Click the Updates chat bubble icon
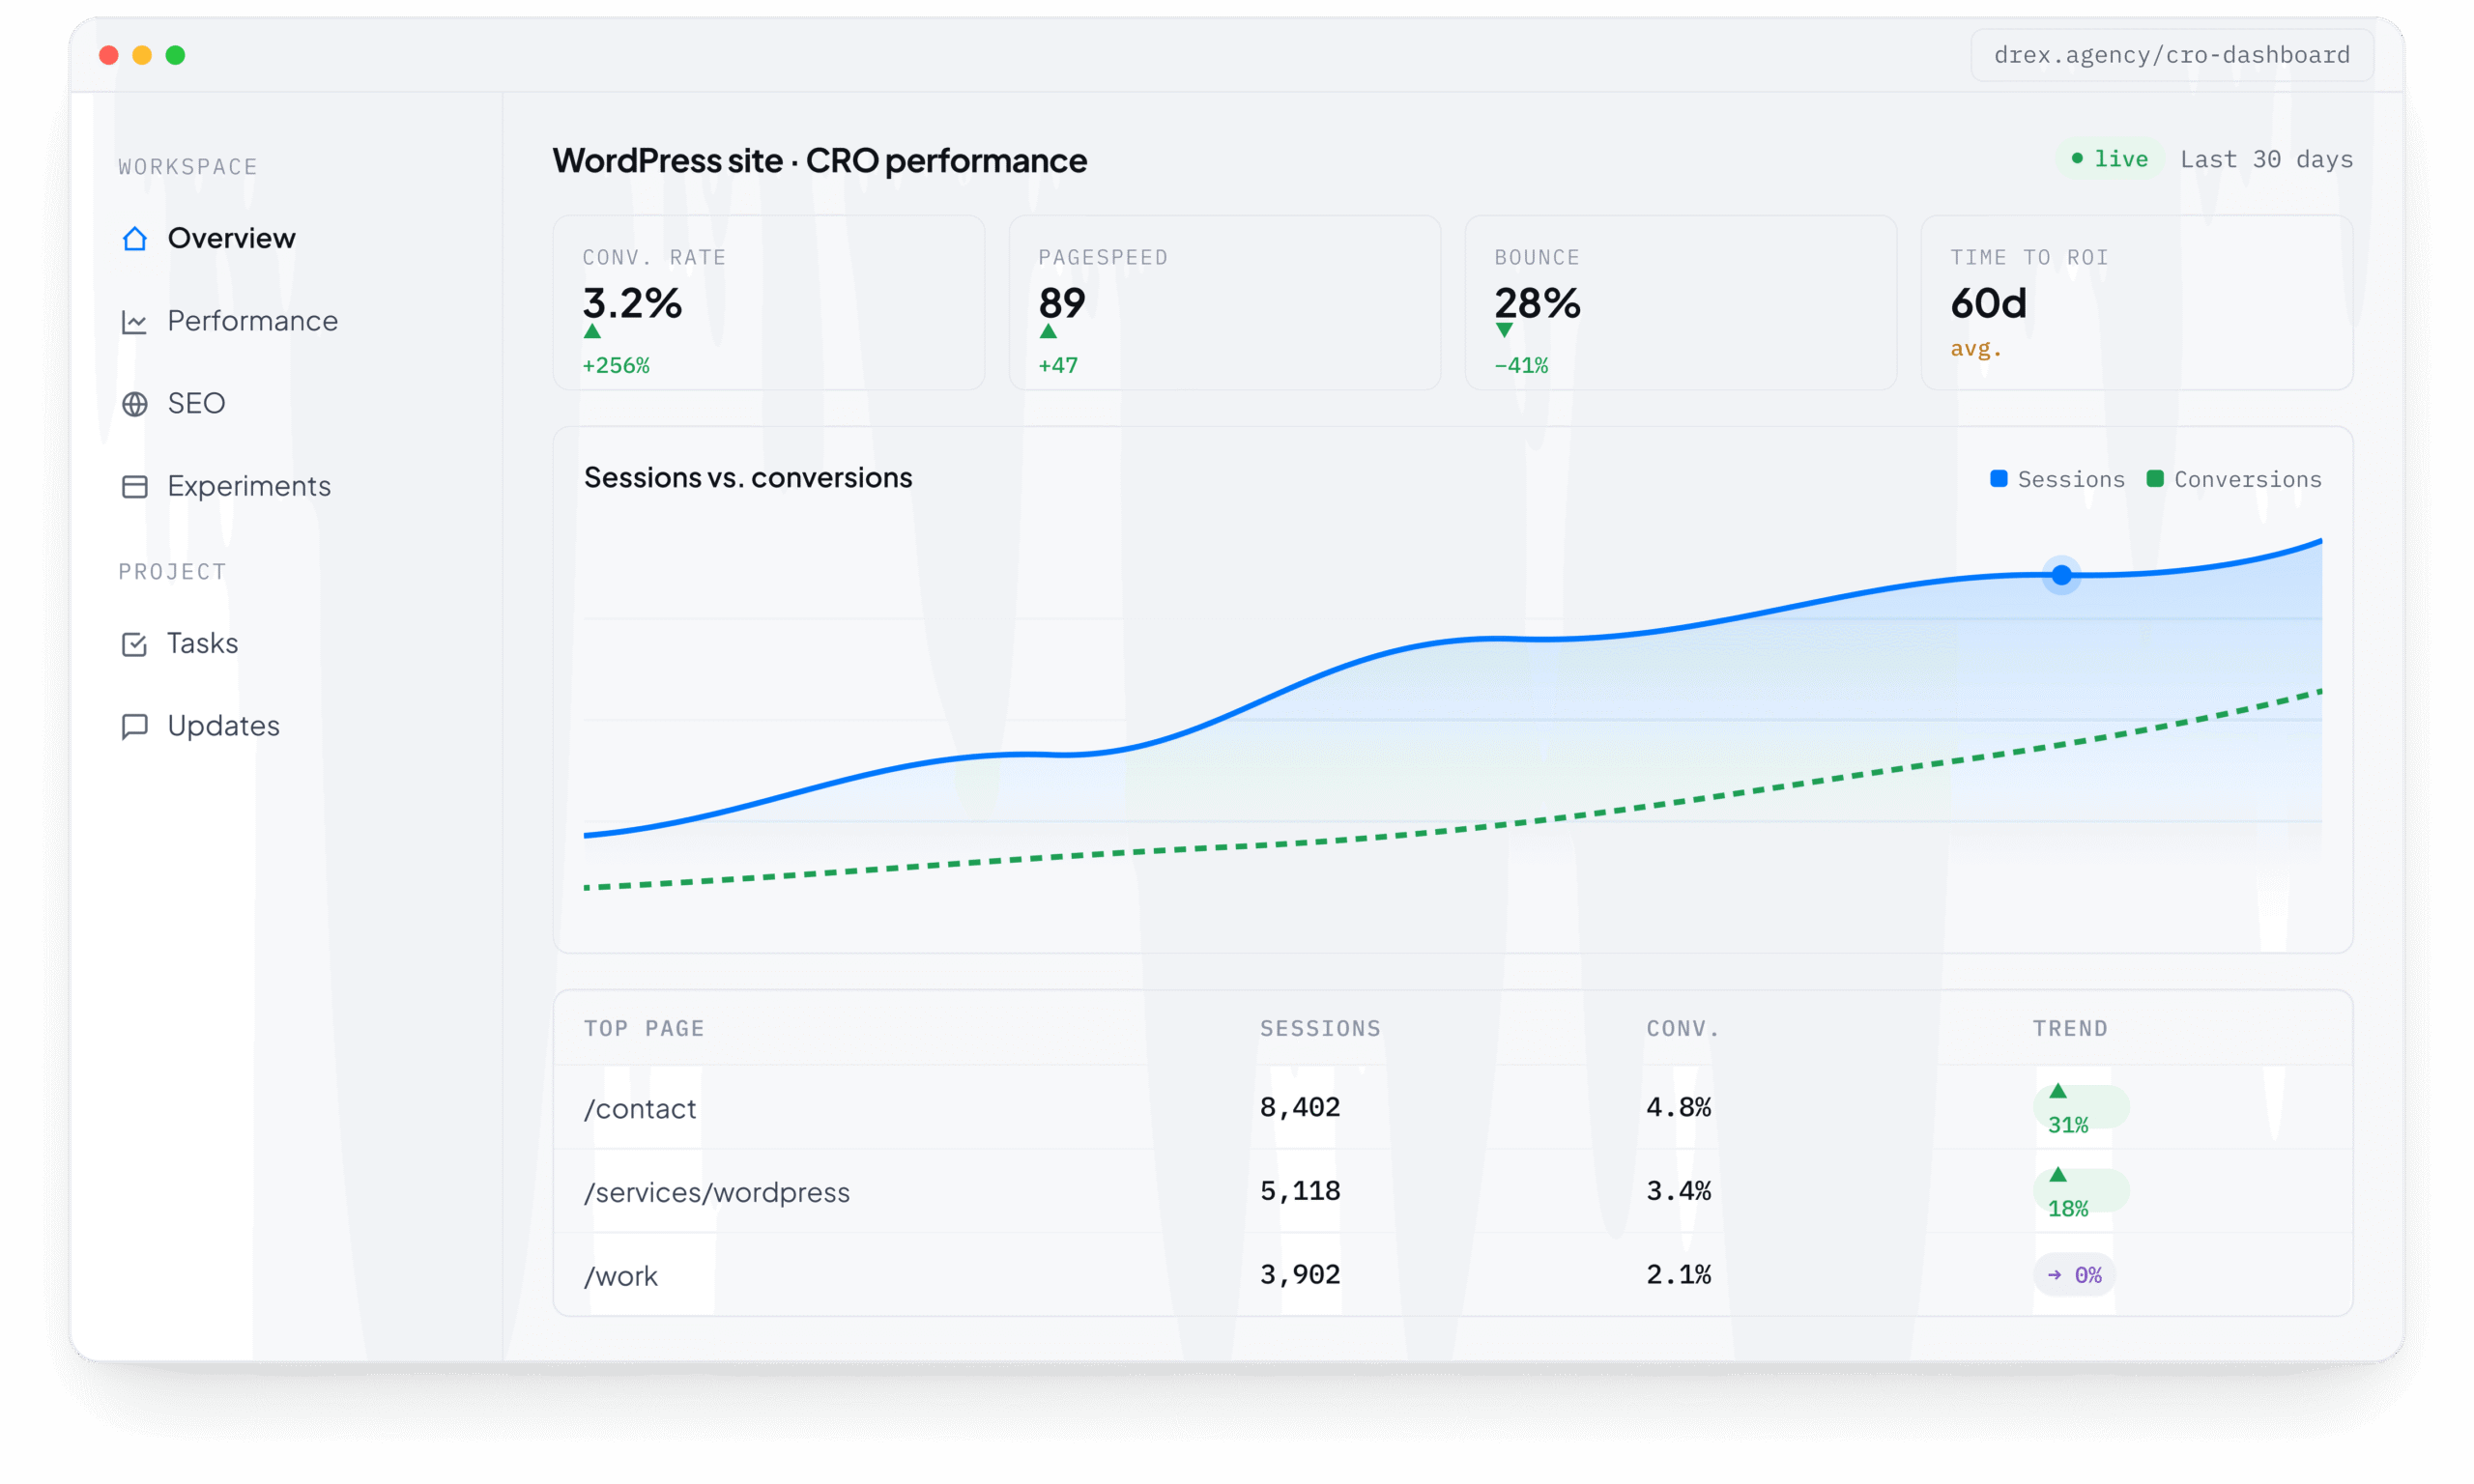 [x=134, y=726]
